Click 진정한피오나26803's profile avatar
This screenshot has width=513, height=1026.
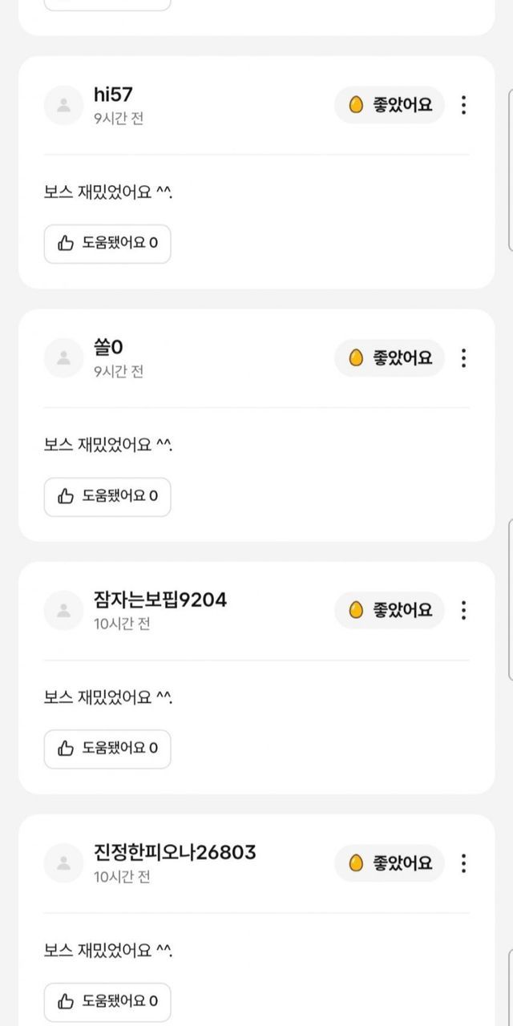pyautogui.click(x=63, y=863)
